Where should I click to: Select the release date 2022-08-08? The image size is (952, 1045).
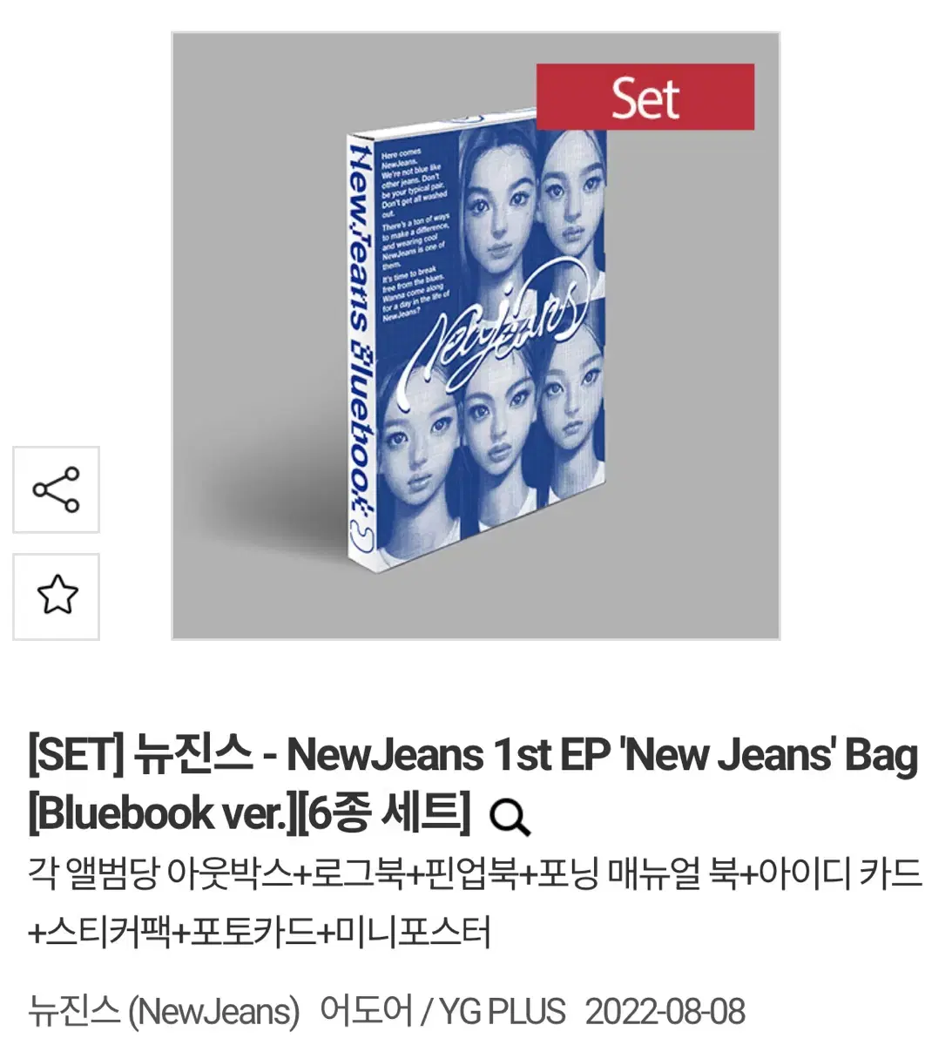[665, 1011]
